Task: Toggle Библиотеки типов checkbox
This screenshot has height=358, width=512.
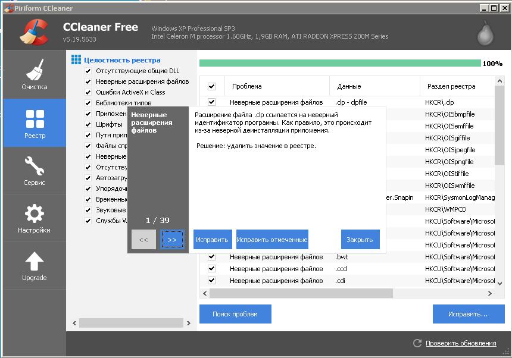Action: point(88,103)
